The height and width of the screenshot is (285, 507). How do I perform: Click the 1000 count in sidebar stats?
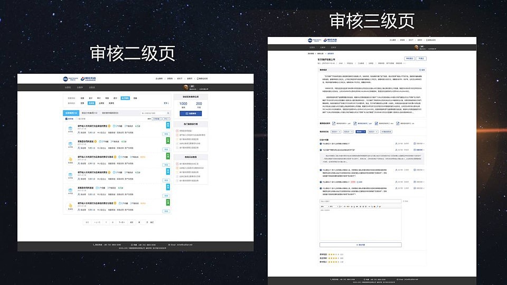(183, 104)
